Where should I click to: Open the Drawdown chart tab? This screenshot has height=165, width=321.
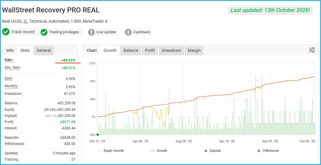pyautogui.click(x=171, y=50)
